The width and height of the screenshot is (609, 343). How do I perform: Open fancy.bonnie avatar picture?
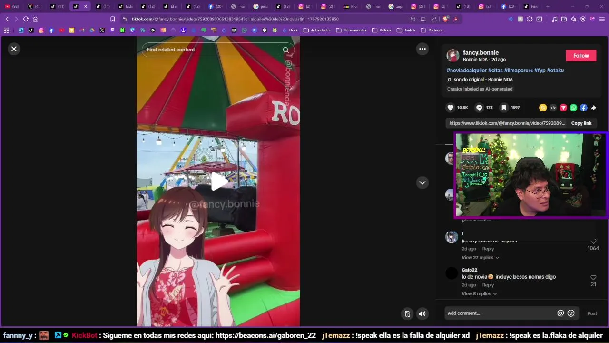[x=453, y=56]
